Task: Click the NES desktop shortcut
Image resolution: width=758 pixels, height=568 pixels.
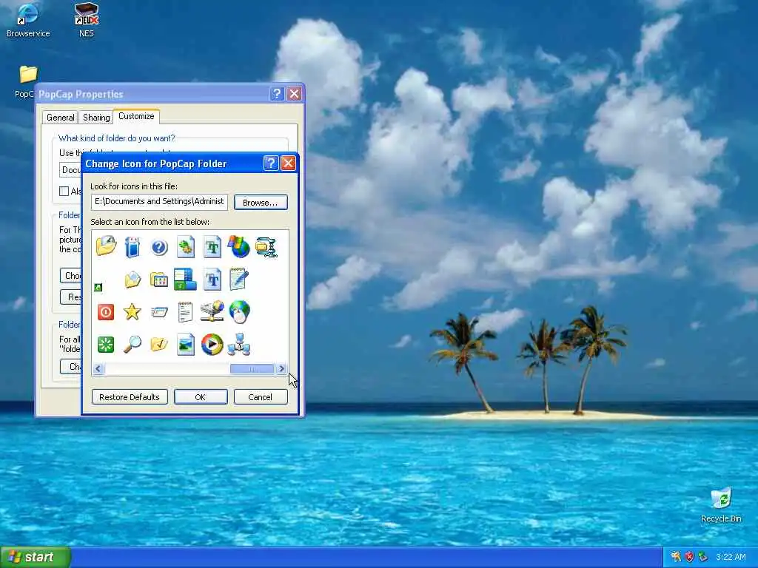Action: [87, 20]
